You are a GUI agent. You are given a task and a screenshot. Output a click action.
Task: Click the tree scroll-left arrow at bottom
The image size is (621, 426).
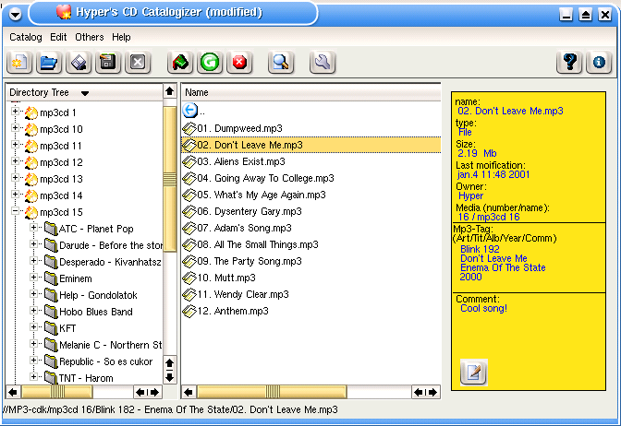(x=13, y=392)
